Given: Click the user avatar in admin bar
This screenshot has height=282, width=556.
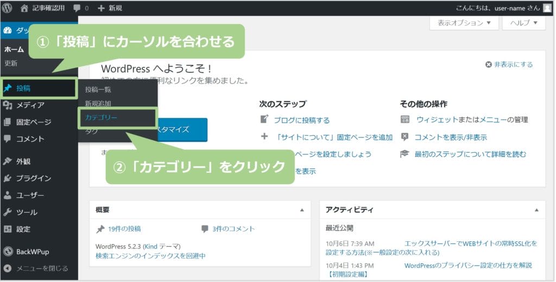Looking at the screenshot, I should point(547,8).
